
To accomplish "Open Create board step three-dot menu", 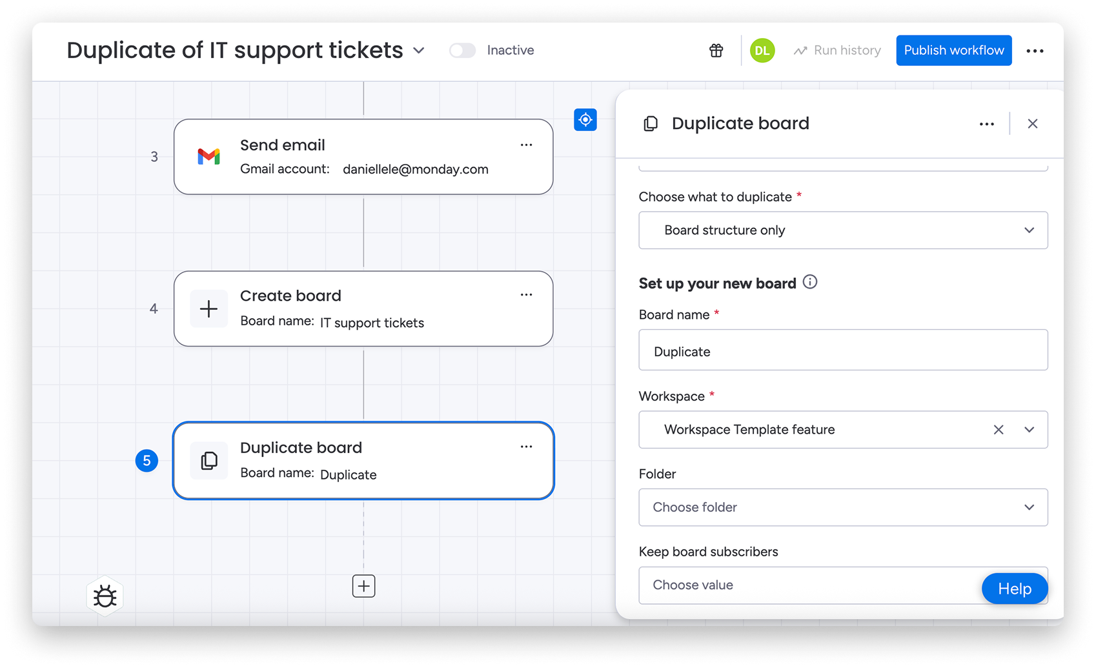I will pyautogui.click(x=526, y=295).
